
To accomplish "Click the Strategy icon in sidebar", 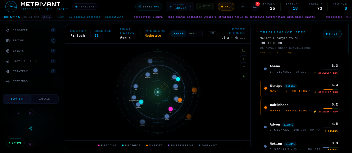I will 8,71.
